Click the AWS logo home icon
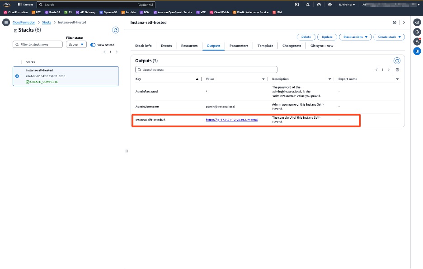Image resolution: width=423 pixels, height=269 pixels. click(x=7, y=5)
